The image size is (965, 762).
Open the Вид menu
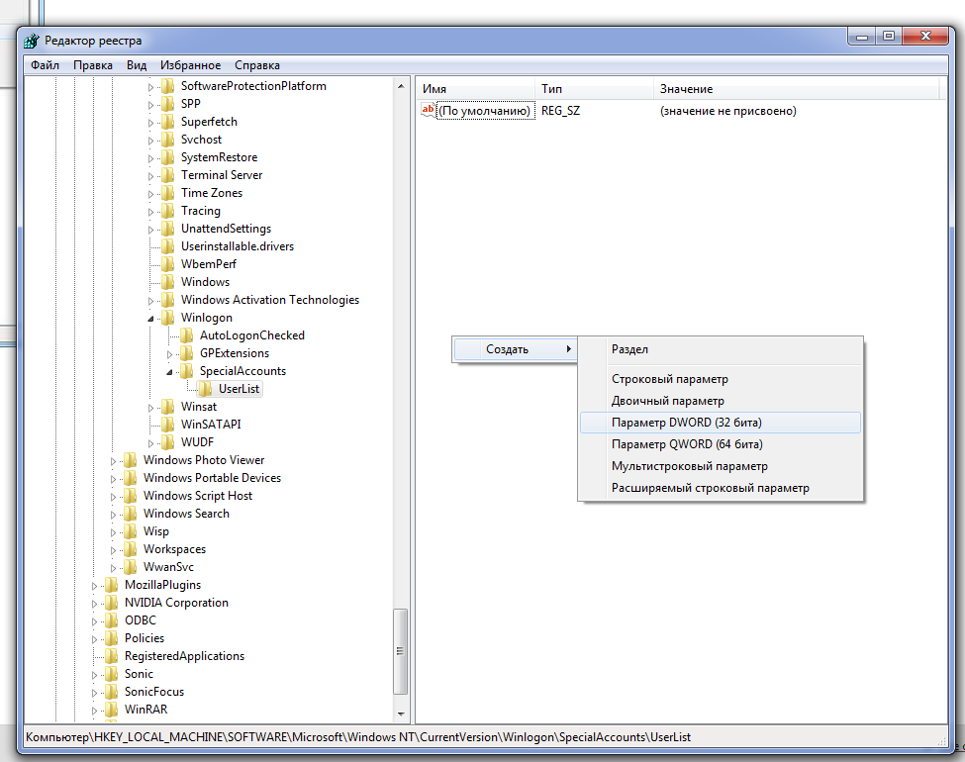tap(137, 65)
